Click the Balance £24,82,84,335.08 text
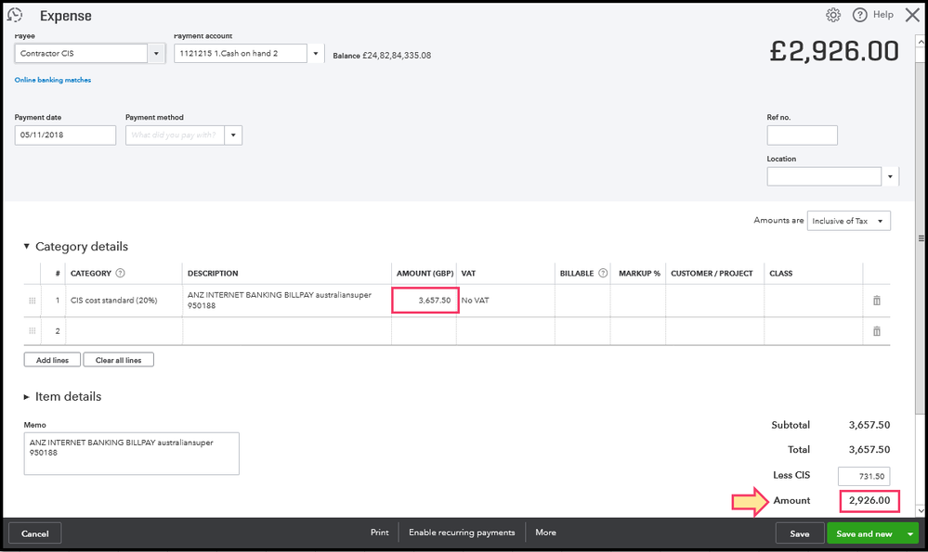The width and height of the screenshot is (928, 552). pyautogui.click(x=382, y=56)
